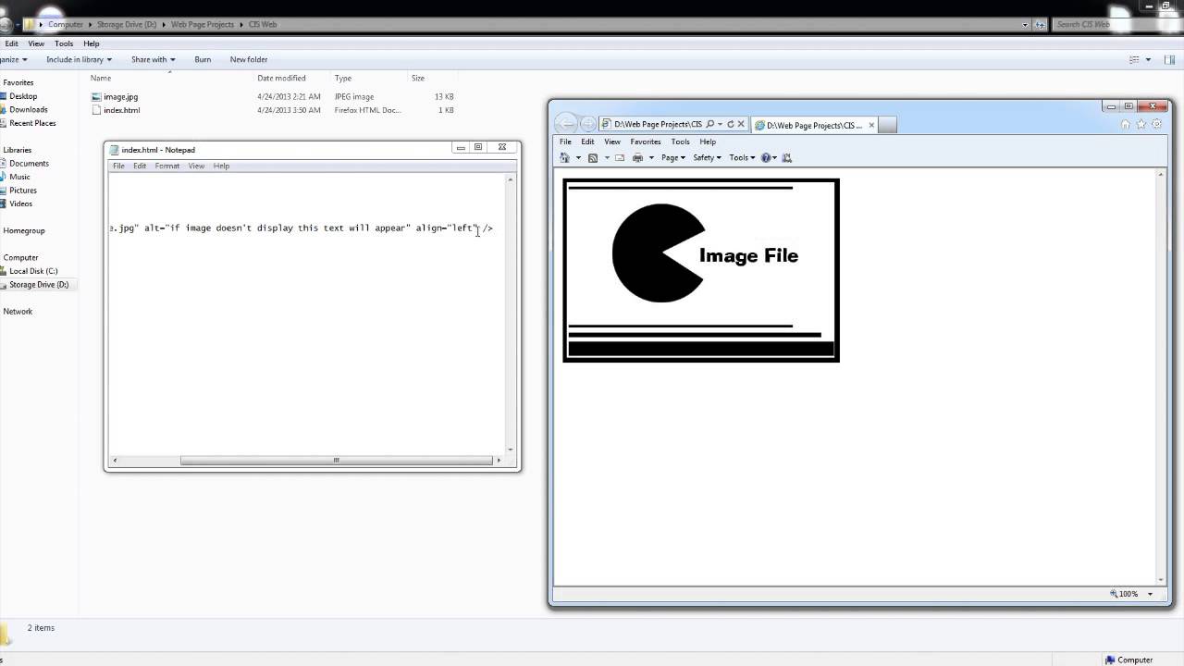
Task: Select Desktop in Explorer Favorites
Action: click(x=23, y=96)
